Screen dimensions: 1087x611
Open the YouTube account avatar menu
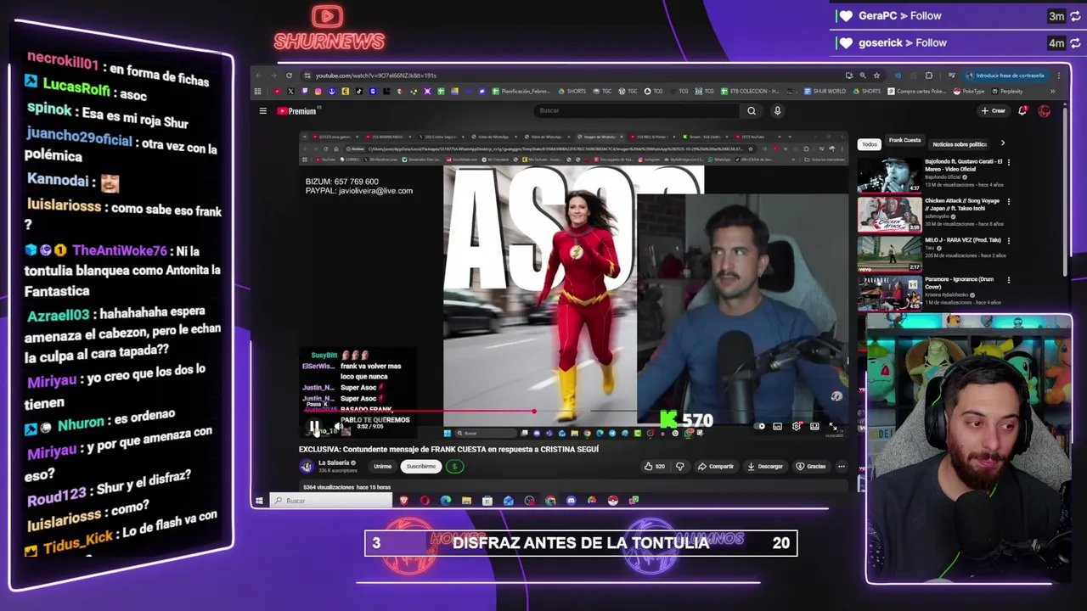click(1045, 111)
